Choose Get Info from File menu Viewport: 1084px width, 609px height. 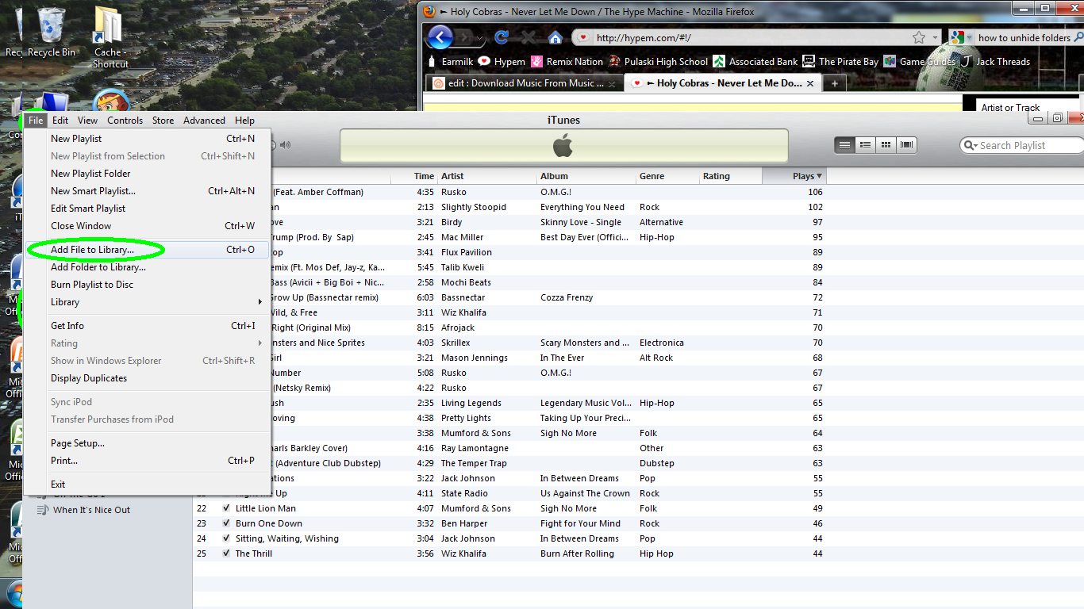click(x=148, y=326)
